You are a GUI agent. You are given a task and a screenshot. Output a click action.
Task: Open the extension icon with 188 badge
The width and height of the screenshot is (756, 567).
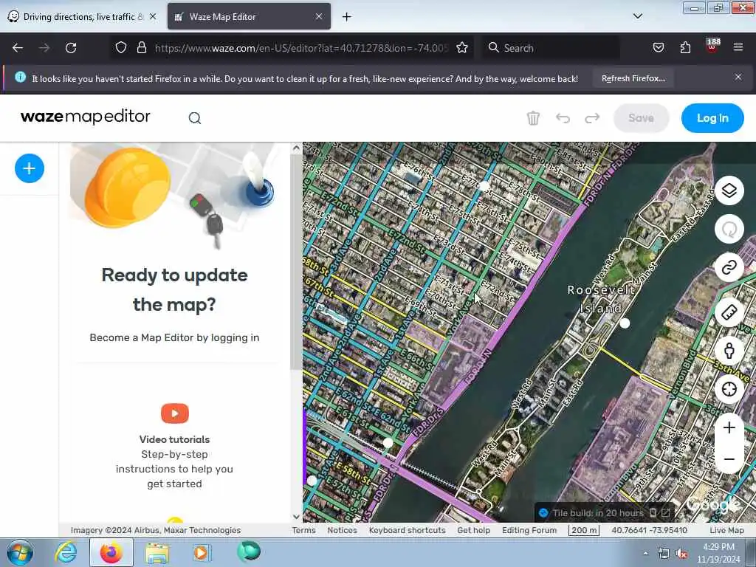point(712,47)
